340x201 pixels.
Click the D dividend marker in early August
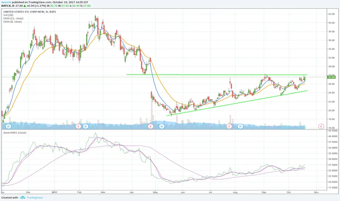pos(240,126)
